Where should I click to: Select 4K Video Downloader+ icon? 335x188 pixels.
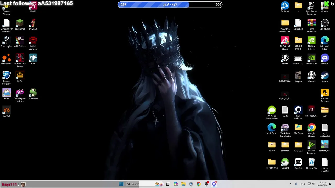272,113
